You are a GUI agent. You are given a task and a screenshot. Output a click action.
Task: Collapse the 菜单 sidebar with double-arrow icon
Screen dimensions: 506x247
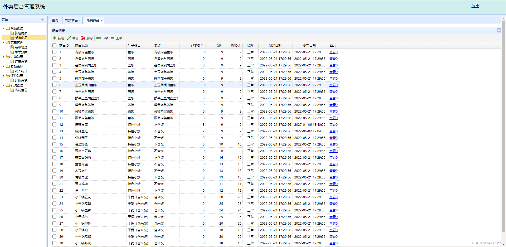click(42, 20)
